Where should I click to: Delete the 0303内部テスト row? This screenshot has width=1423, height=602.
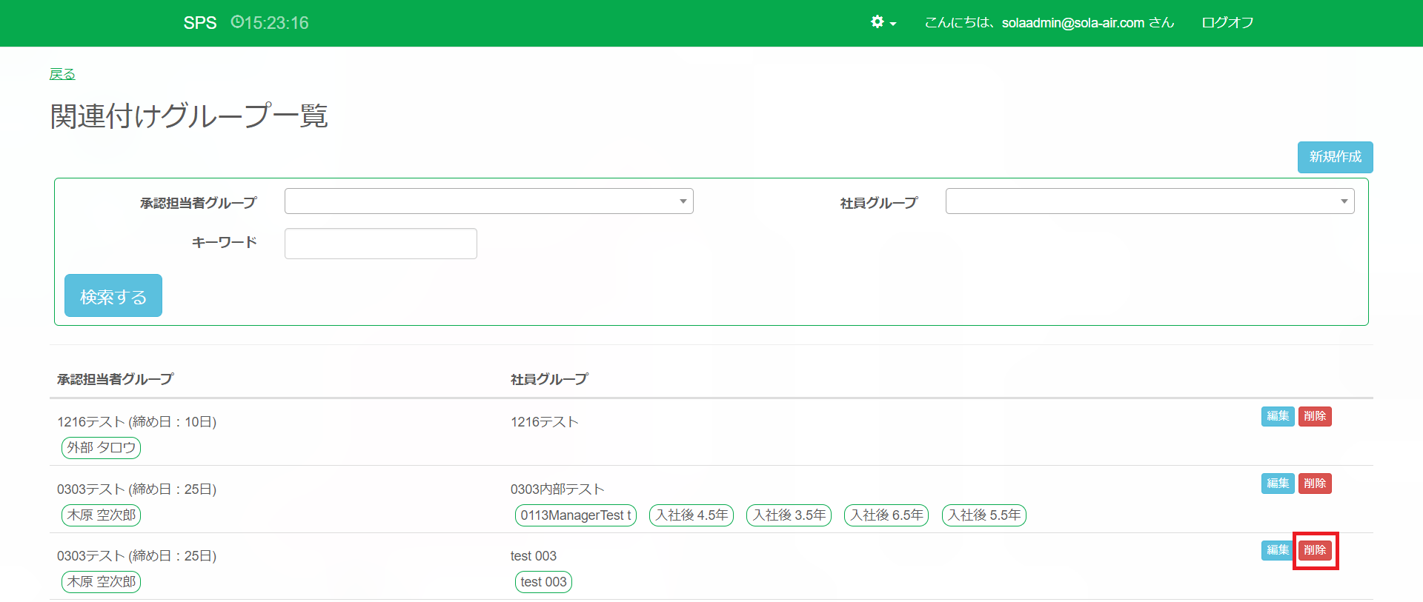click(x=1315, y=484)
